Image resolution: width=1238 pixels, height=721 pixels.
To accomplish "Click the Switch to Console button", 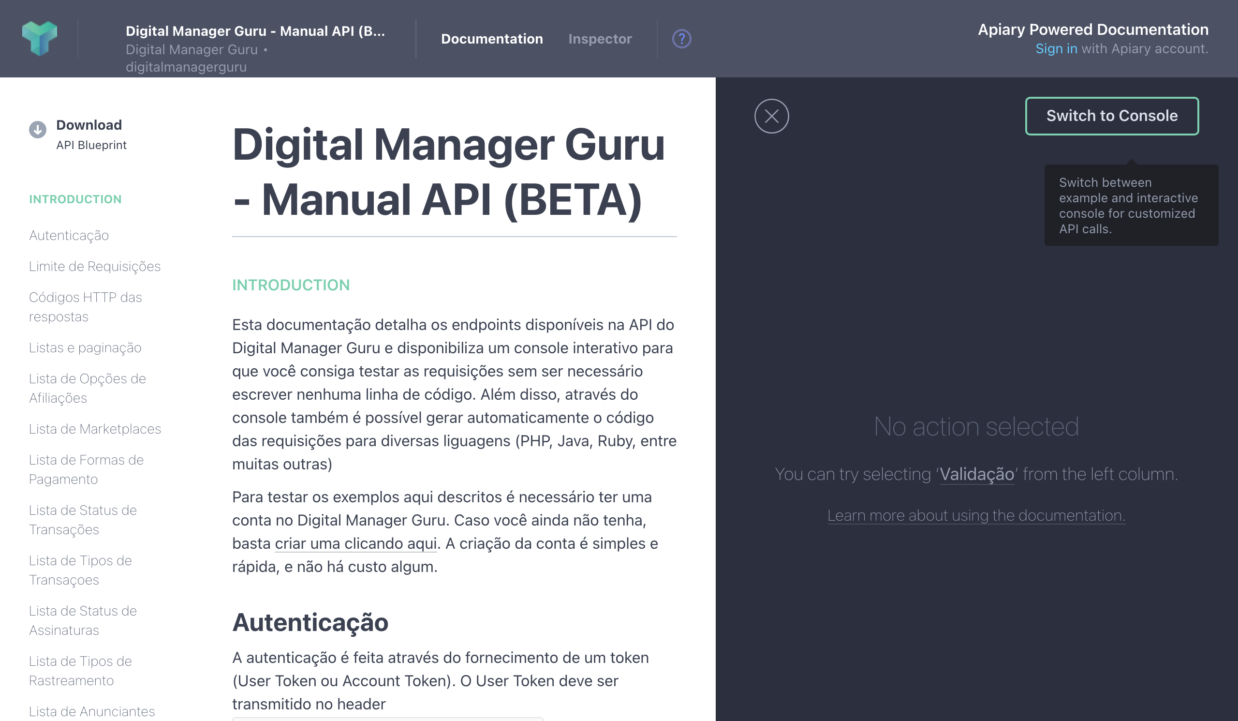I will tap(1112, 116).
